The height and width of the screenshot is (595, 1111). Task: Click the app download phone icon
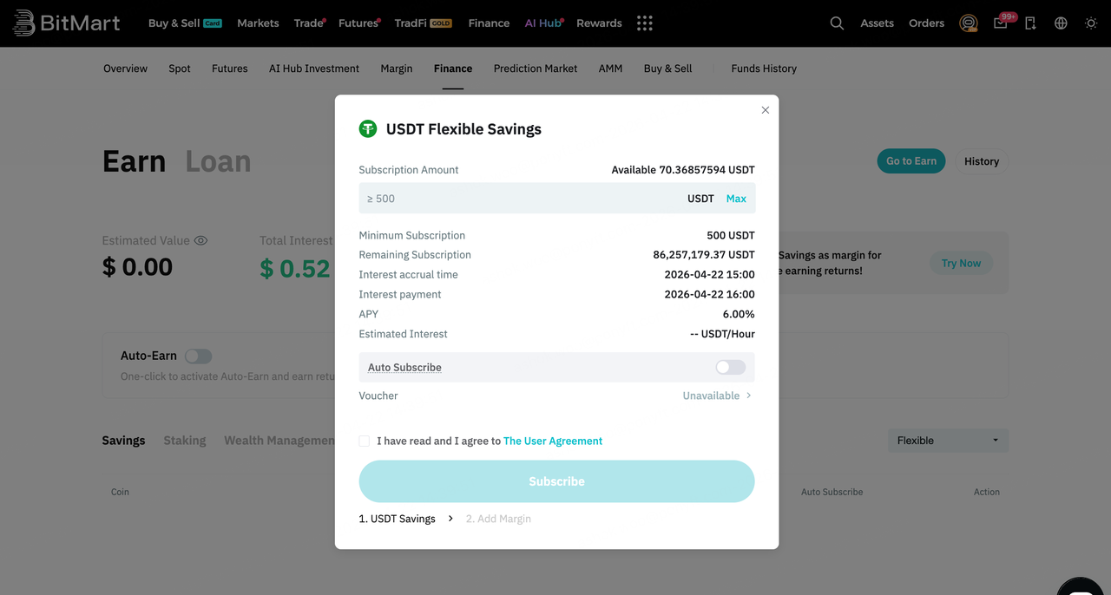pyautogui.click(x=1030, y=23)
